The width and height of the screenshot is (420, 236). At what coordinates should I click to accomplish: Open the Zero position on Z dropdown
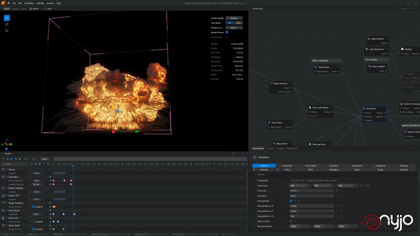coord(312,216)
